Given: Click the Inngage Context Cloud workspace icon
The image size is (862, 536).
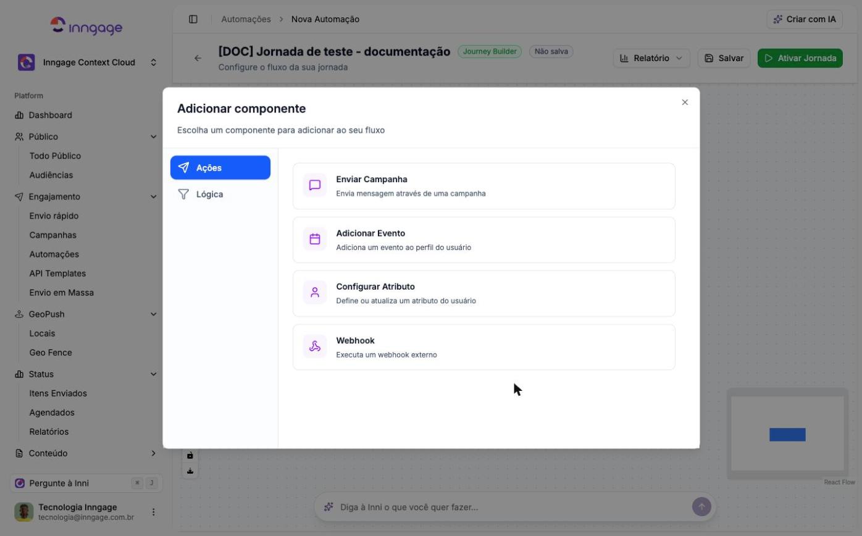Looking at the screenshot, I should (x=26, y=62).
